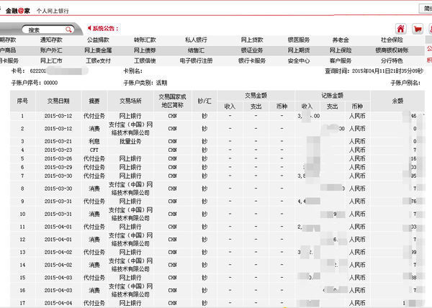Screen dimensions: 432x308
Task: Click the 利息 summary cell
Action: tap(94, 141)
